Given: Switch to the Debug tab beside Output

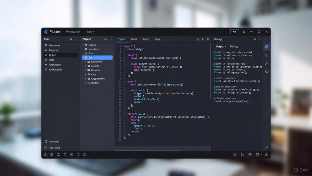Looking at the screenshot, I should 234,46.
